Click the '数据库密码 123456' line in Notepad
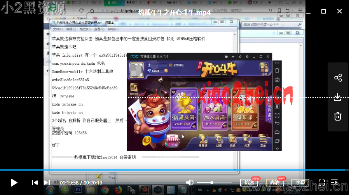 pyautogui.click(x=69, y=133)
